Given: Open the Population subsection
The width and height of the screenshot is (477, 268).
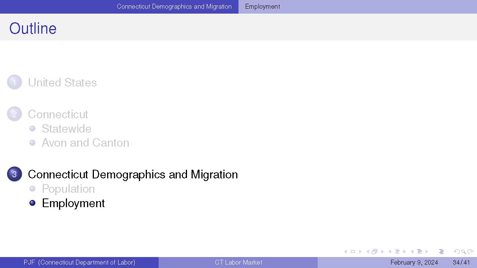Looking at the screenshot, I should point(69,189).
